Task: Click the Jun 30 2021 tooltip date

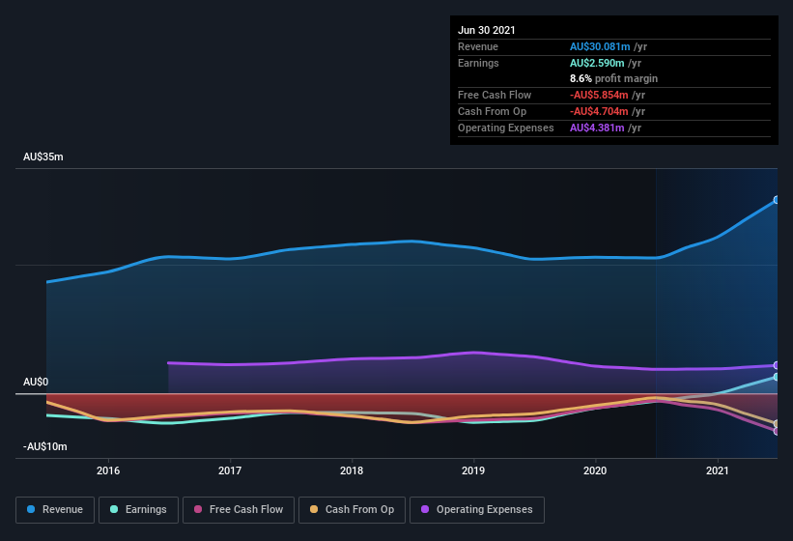Action: (x=487, y=30)
